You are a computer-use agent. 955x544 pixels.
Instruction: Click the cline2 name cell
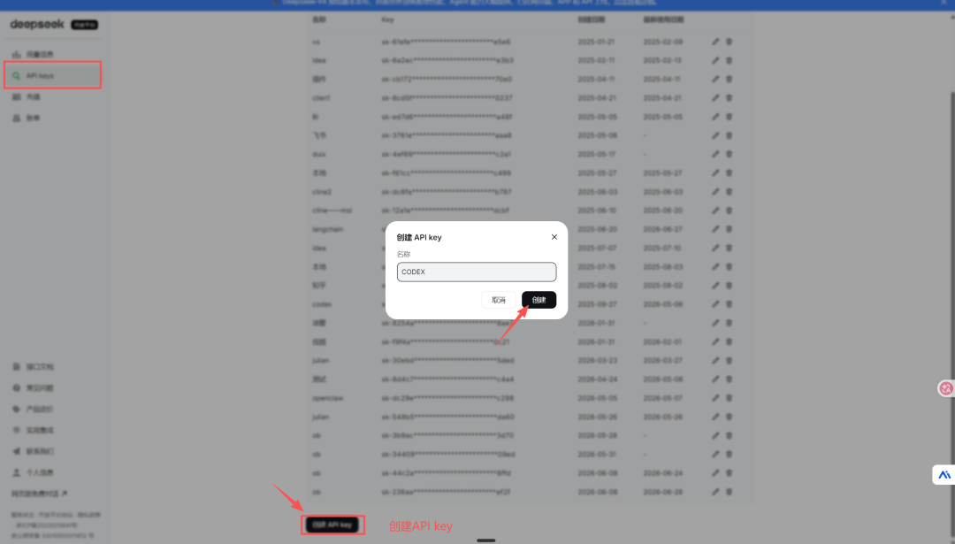click(322, 191)
